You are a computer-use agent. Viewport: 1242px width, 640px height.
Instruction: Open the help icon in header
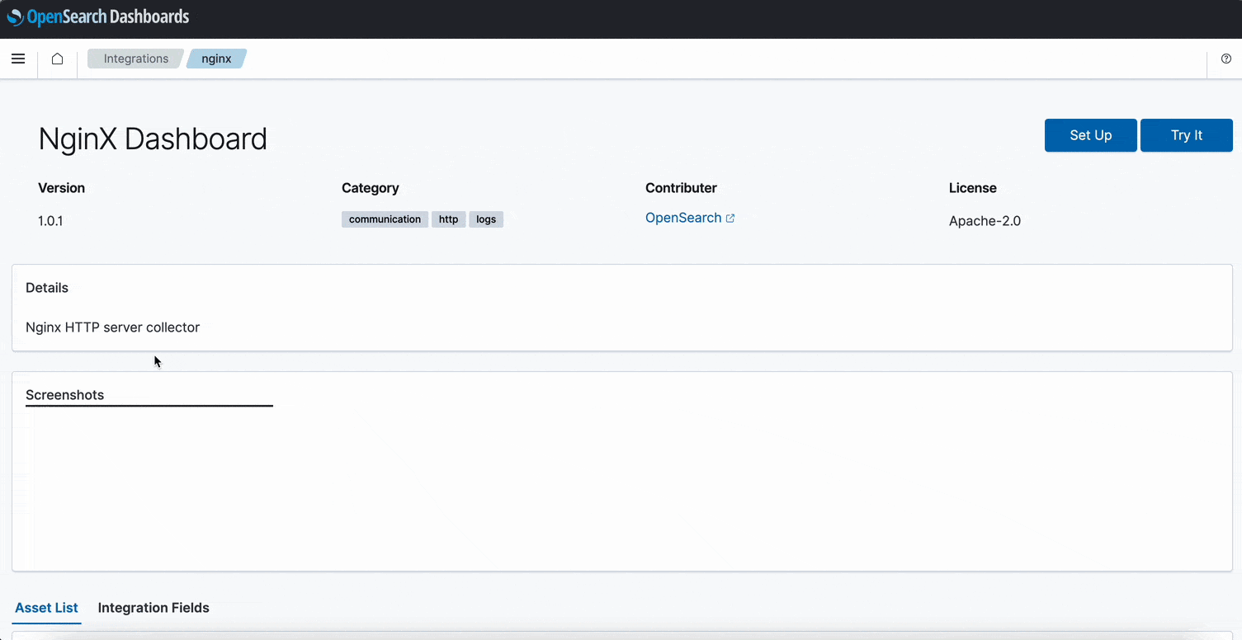pos(1225,59)
